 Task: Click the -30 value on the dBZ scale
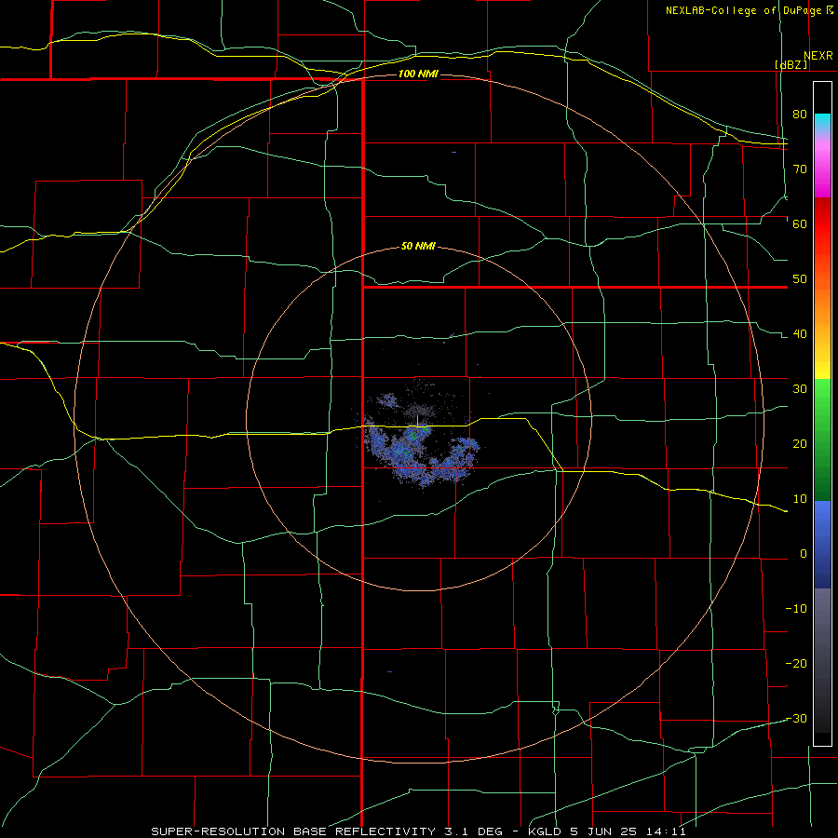click(796, 719)
